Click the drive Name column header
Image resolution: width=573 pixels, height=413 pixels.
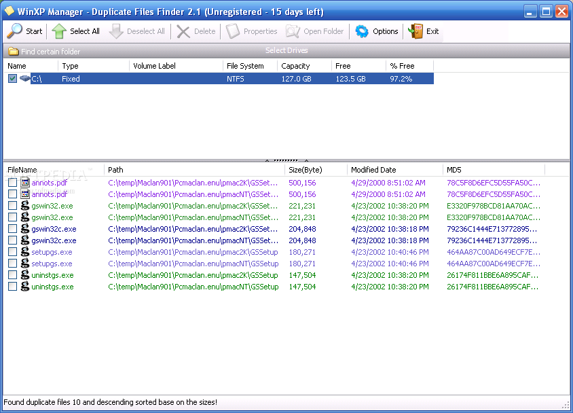[x=31, y=66]
